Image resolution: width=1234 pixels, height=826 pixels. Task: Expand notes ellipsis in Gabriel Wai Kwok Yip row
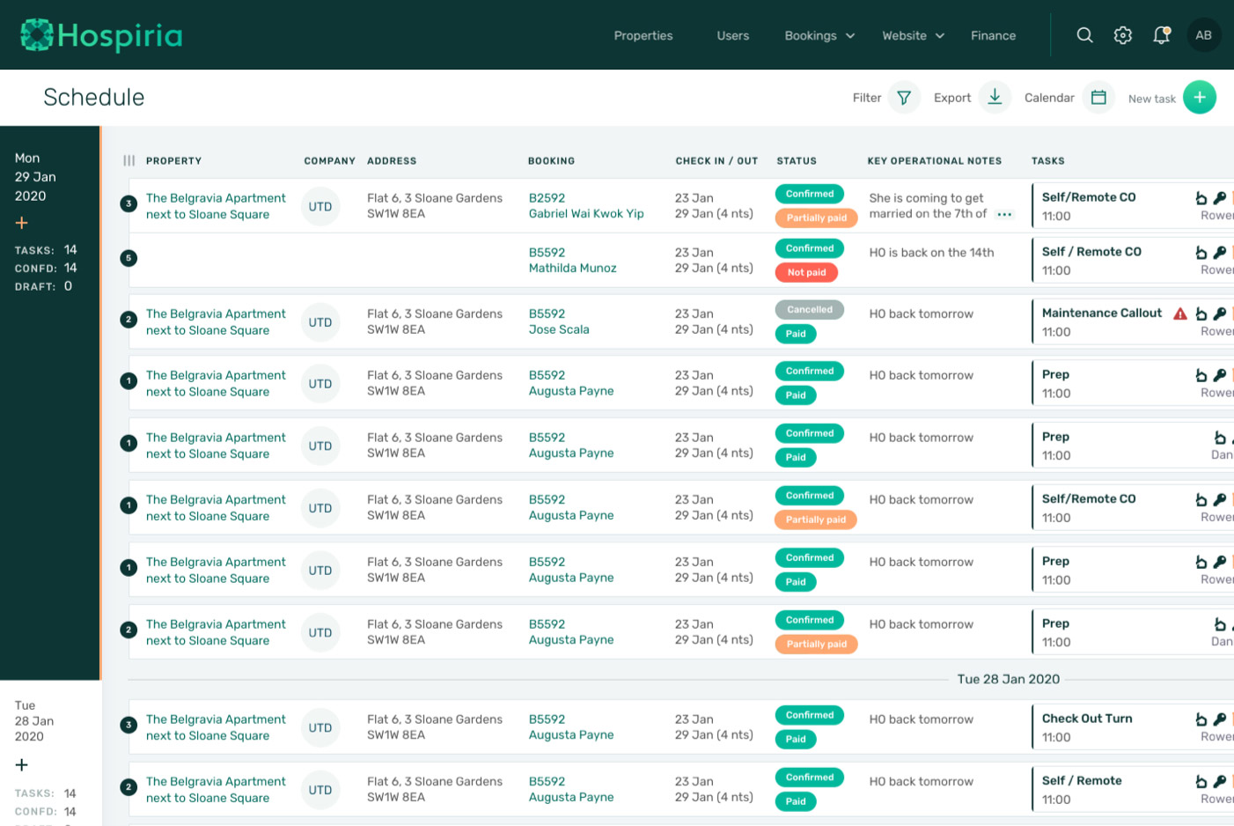[1004, 214]
